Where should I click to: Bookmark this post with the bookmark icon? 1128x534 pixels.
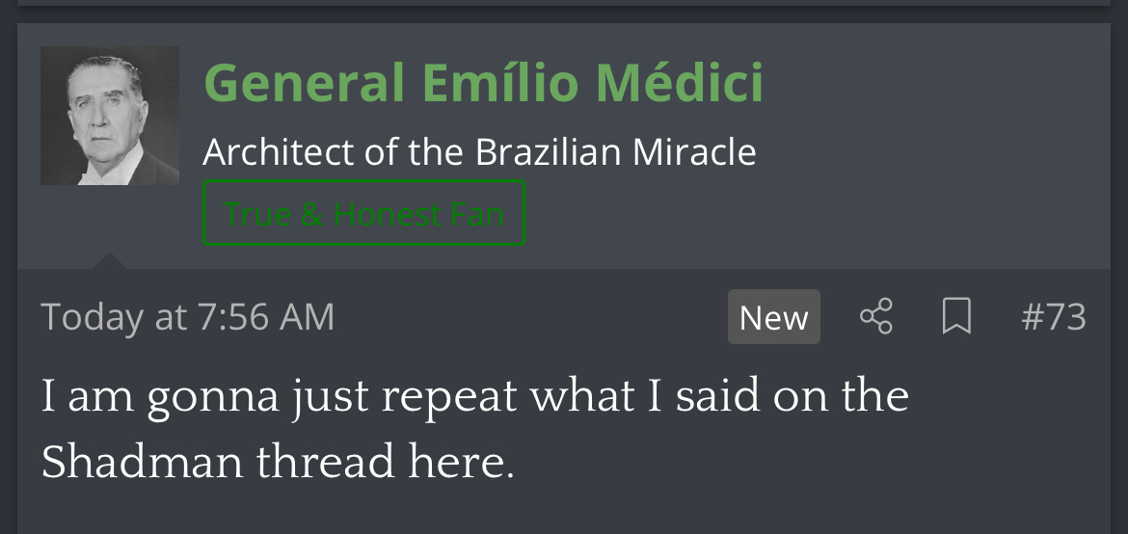[x=955, y=316]
